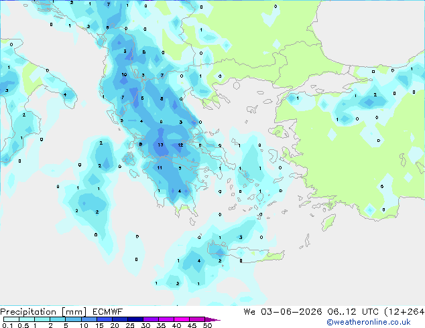
Task: Click the map value '10' over Albania
Action: click(x=124, y=74)
